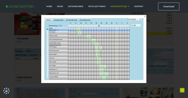The height and width of the screenshot is (98, 188).
Task: Open the 17:00 time dropdown
Action: tap(136, 25)
